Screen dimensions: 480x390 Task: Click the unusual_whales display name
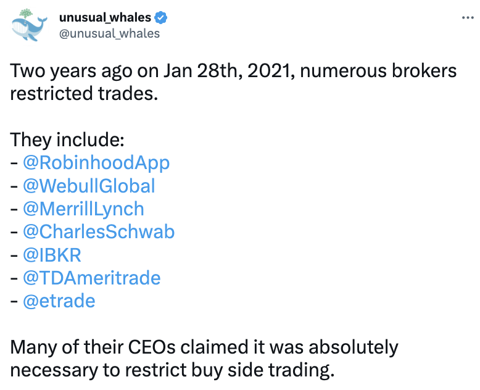pos(105,17)
